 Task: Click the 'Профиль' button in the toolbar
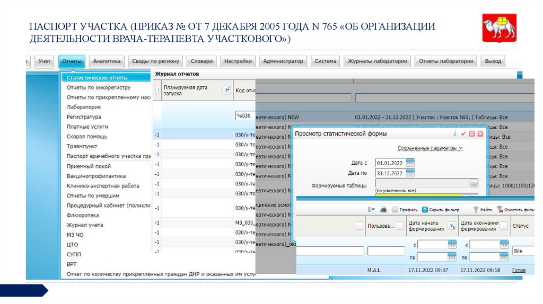pyautogui.click(x=405, y=209)
